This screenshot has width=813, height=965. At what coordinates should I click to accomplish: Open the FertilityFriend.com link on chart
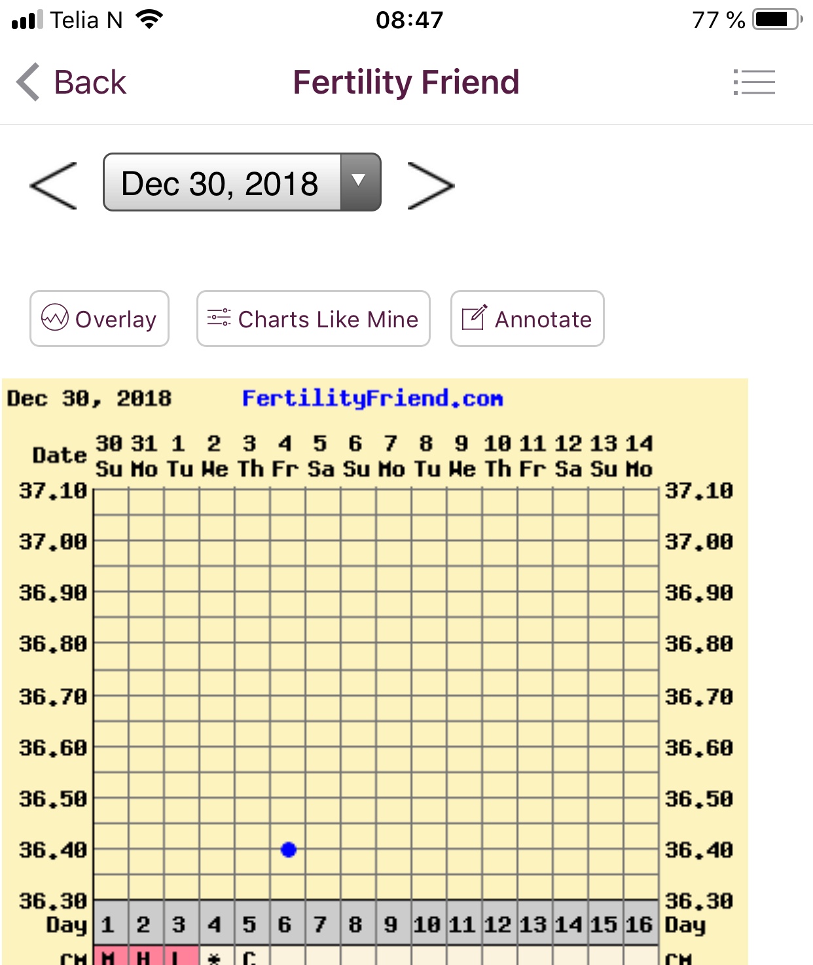pos(372,398)
